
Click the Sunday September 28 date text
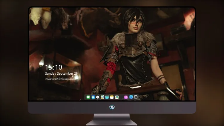click(62, 73)
